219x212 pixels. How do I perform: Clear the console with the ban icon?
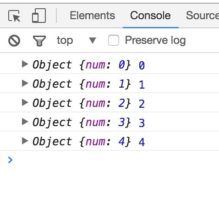pyautogui.click(x=14, y=41)
